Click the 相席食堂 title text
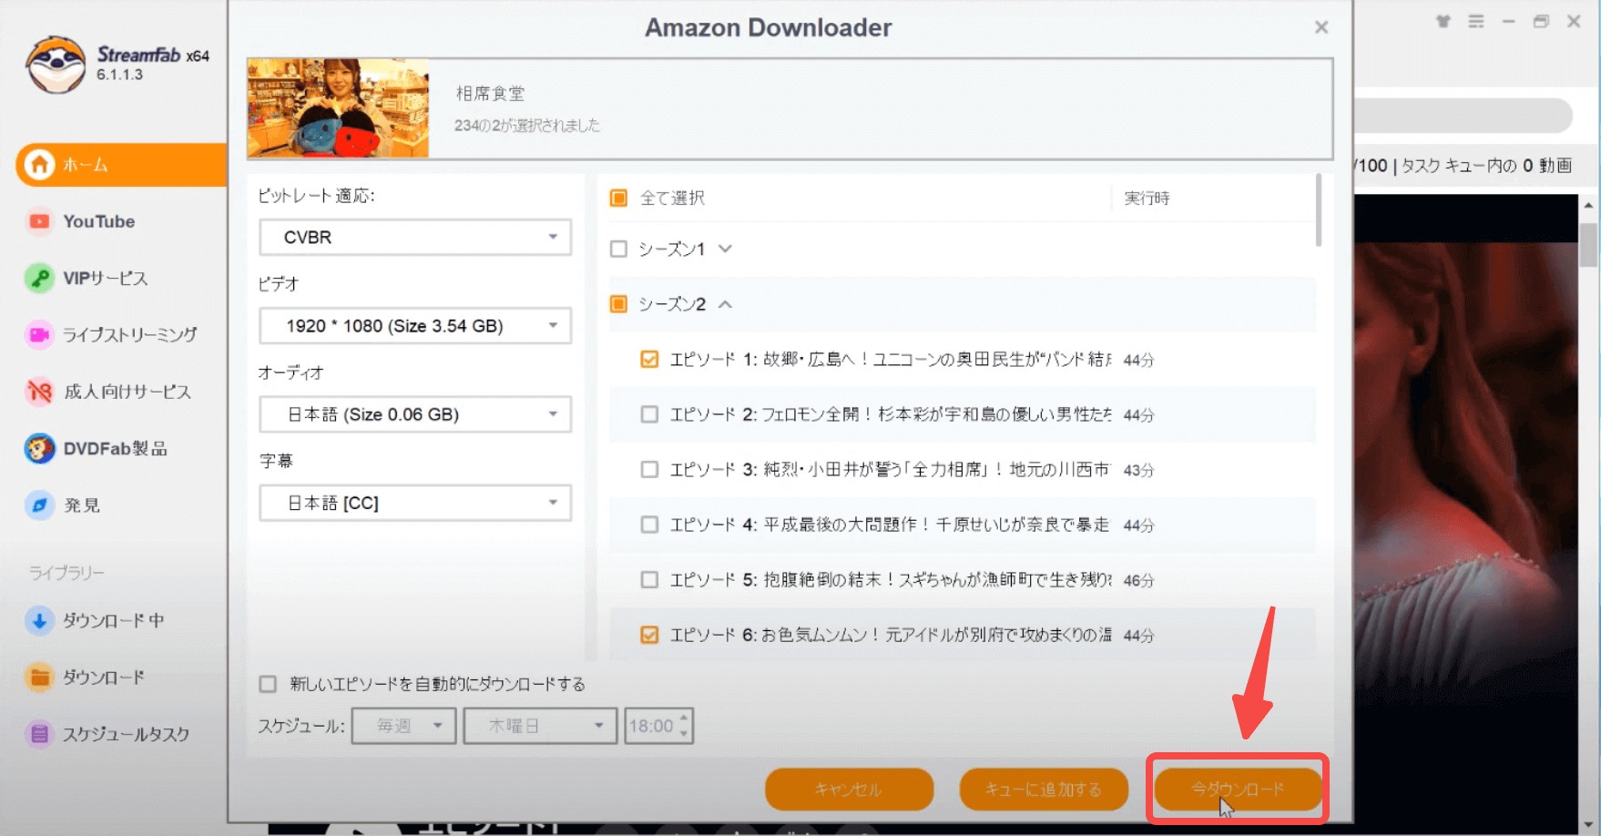 click(x=490, y=93)
